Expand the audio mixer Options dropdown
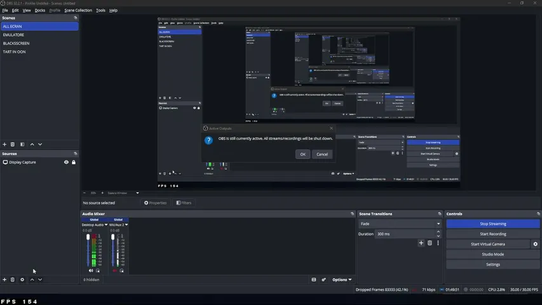This screenshot has height=305, width=542. [342, 280]
